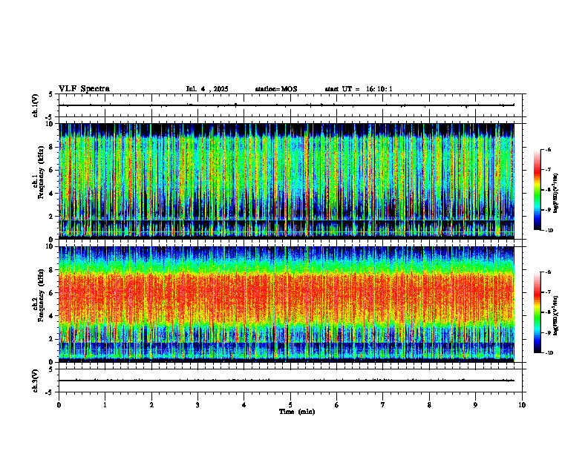Click the "ch.3(V)" vertical axis label
Viewport: 588px width, 454px height.
(x=36, y=381)
